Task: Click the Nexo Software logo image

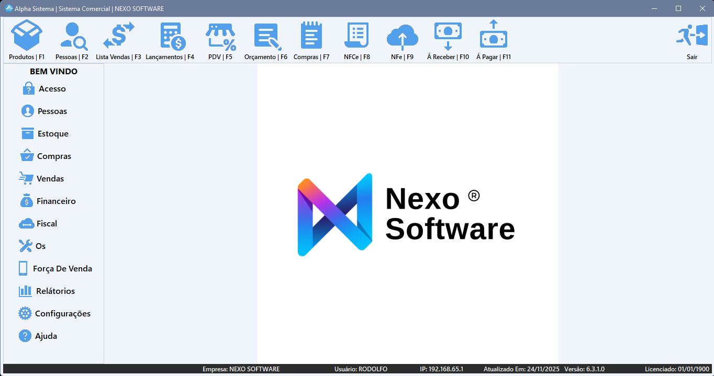Action: point(408,213)
